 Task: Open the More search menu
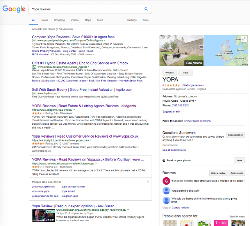[100, 20]
